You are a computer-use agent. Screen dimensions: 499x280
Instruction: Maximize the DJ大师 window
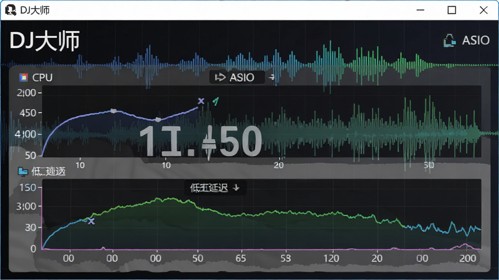click(452, 10)
